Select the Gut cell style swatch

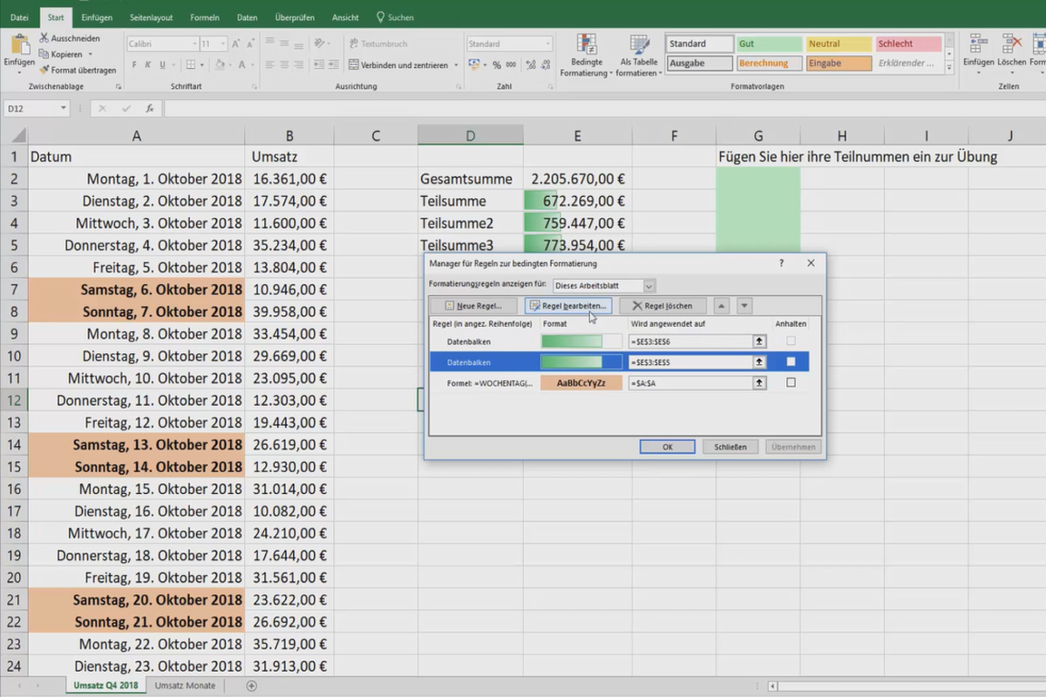tap(768, 42)
